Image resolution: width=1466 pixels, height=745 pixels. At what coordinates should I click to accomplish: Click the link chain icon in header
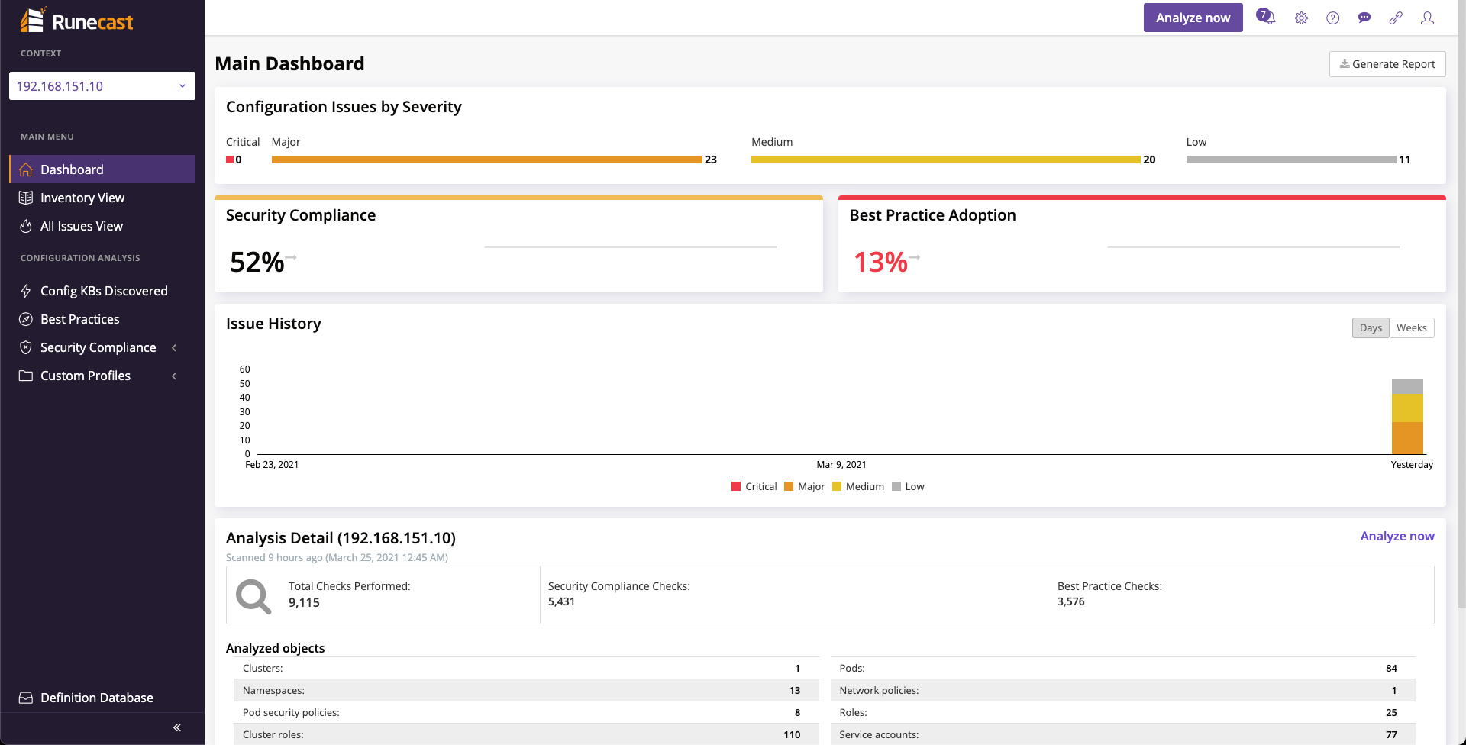pyautogui.click(x=1396, y=18)
